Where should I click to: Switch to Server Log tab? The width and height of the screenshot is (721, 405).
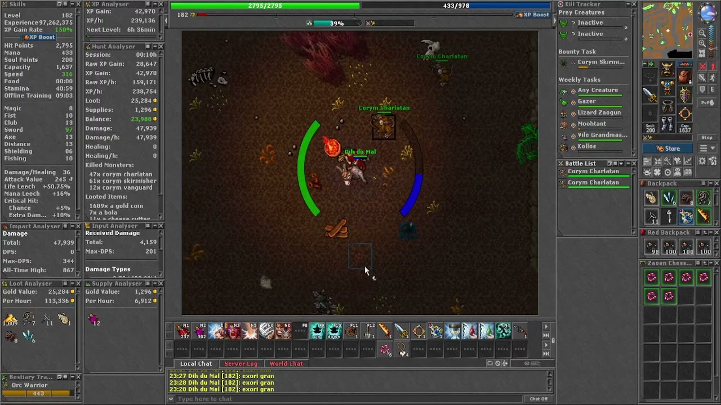pos(241,363)
